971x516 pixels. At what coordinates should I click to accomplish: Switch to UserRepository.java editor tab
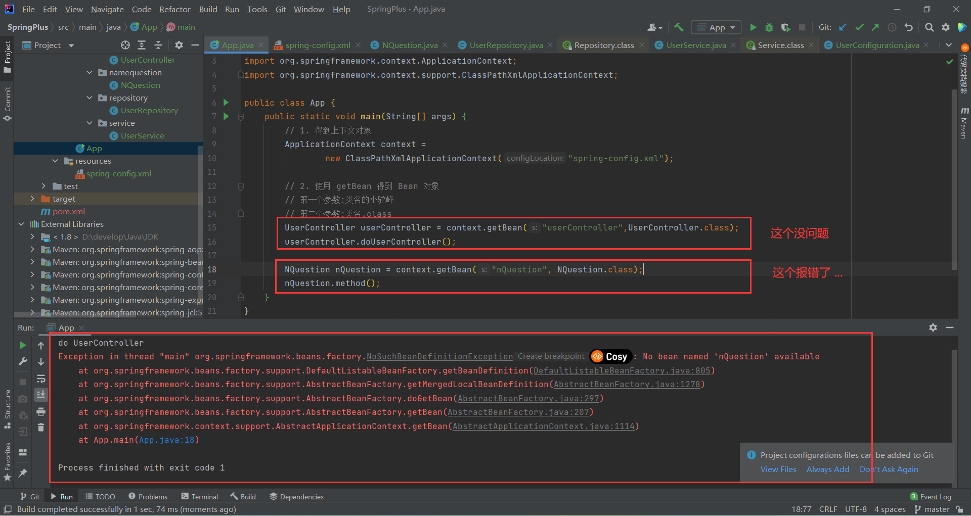pos(506,45)
